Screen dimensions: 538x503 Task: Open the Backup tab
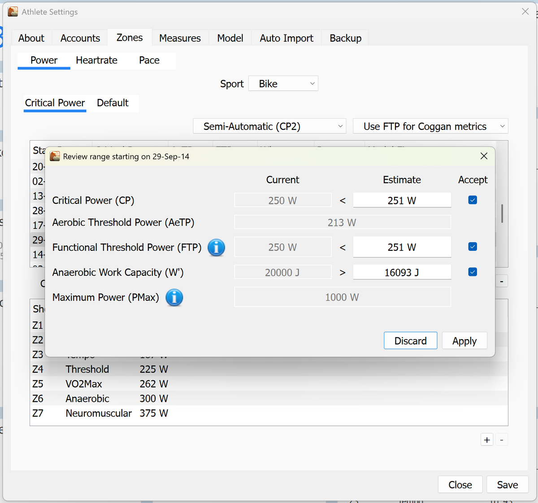[346, 38]
